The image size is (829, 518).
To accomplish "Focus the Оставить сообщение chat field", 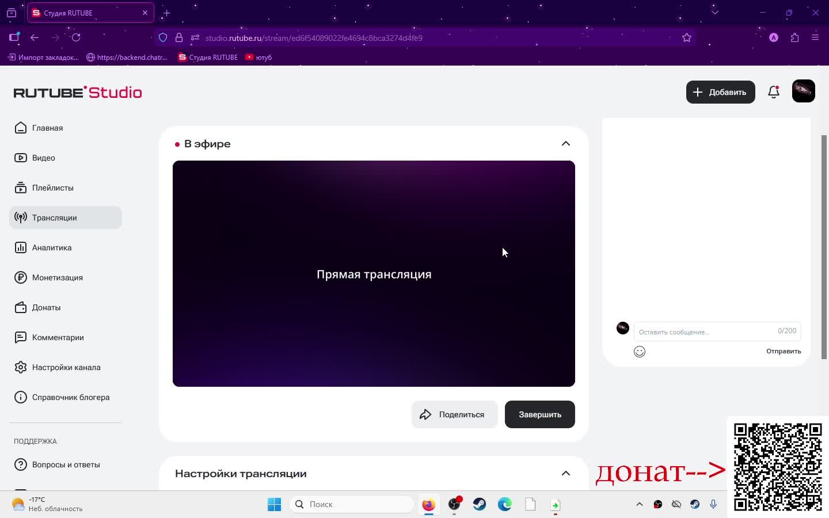I will click(x=717, y=332).
